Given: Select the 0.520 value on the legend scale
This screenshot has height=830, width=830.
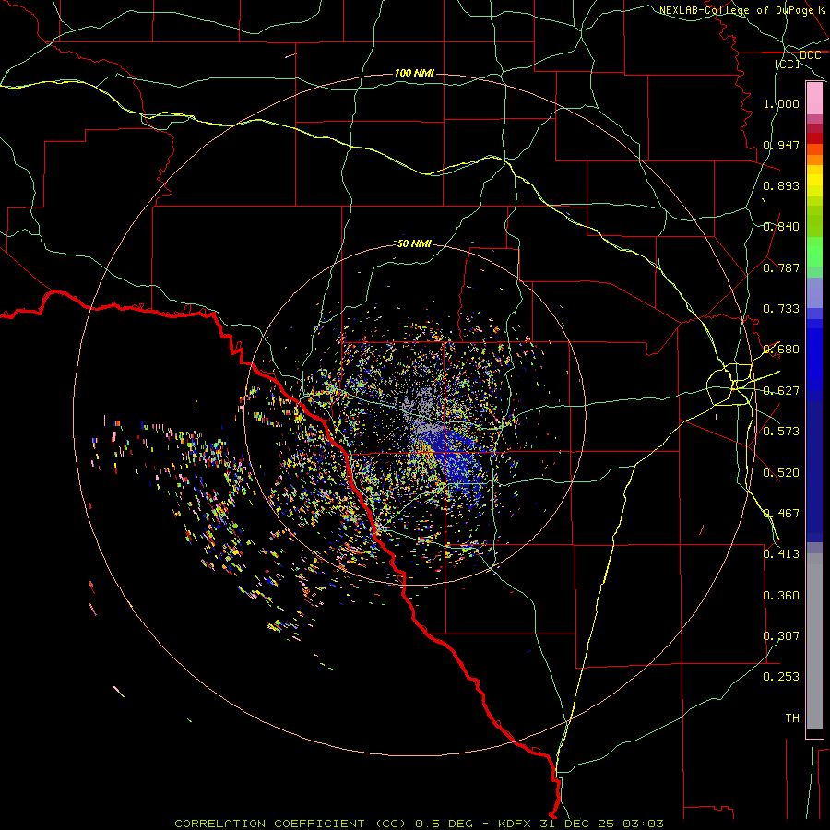Looking at the screenshot, I should coord(781,473).
